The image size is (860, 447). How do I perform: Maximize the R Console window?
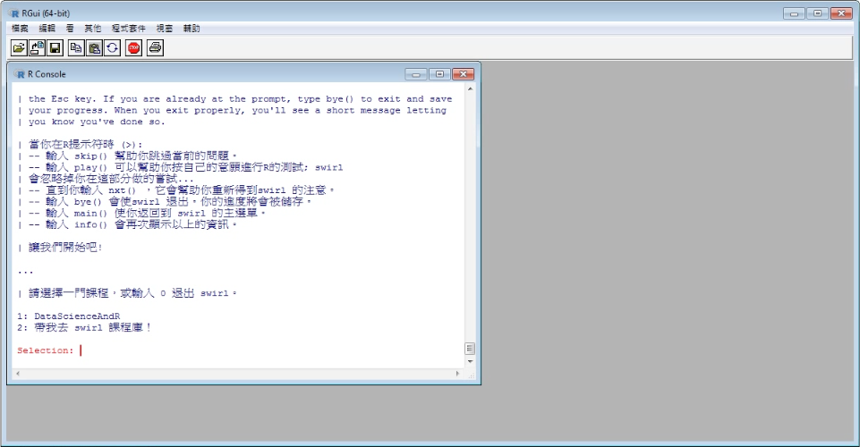coord(439,74)
